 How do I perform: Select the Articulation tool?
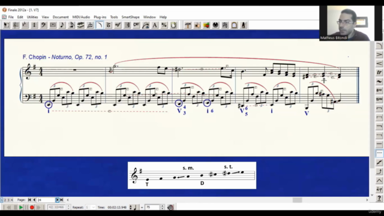(x=109, y=25)
